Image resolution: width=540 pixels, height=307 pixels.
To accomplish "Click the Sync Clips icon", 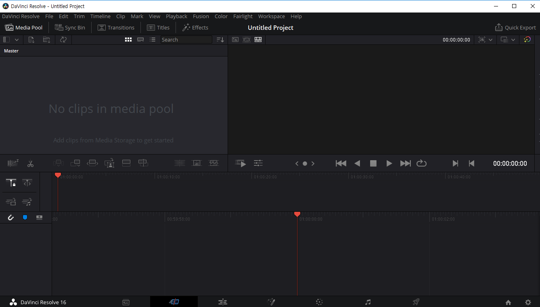I will click(x=63, y=40).
